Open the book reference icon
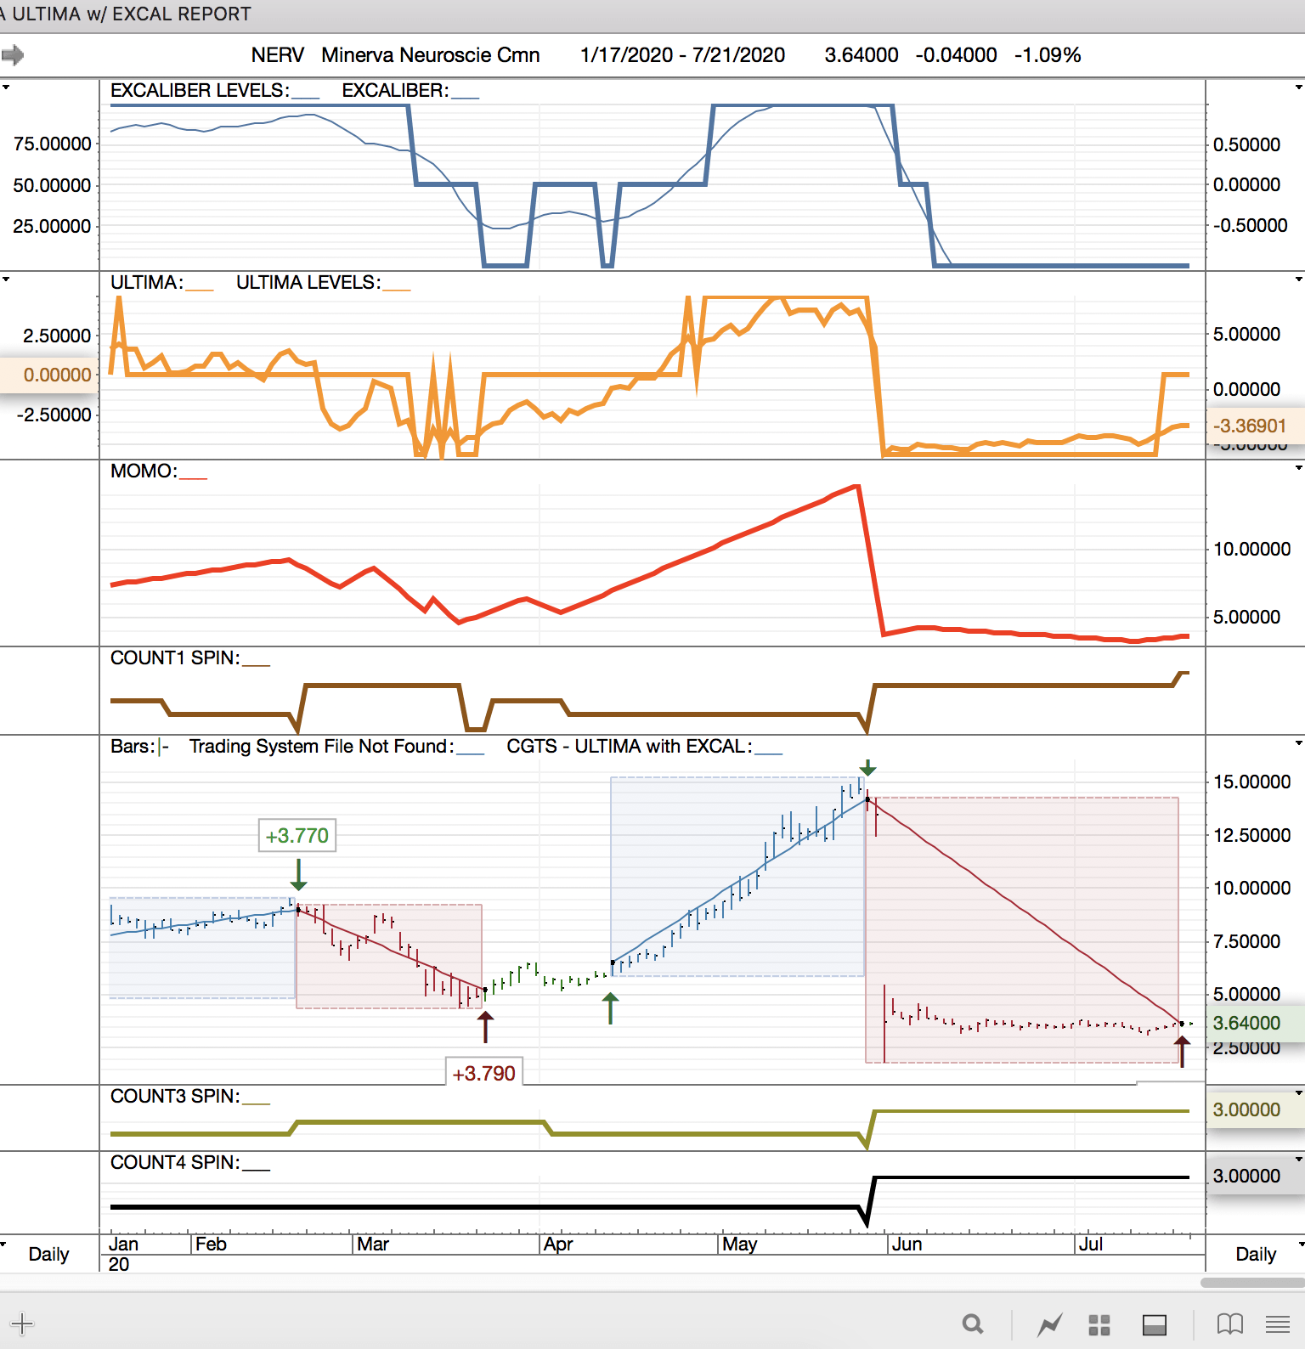1305x1349 pixels. point(1229,1324)
